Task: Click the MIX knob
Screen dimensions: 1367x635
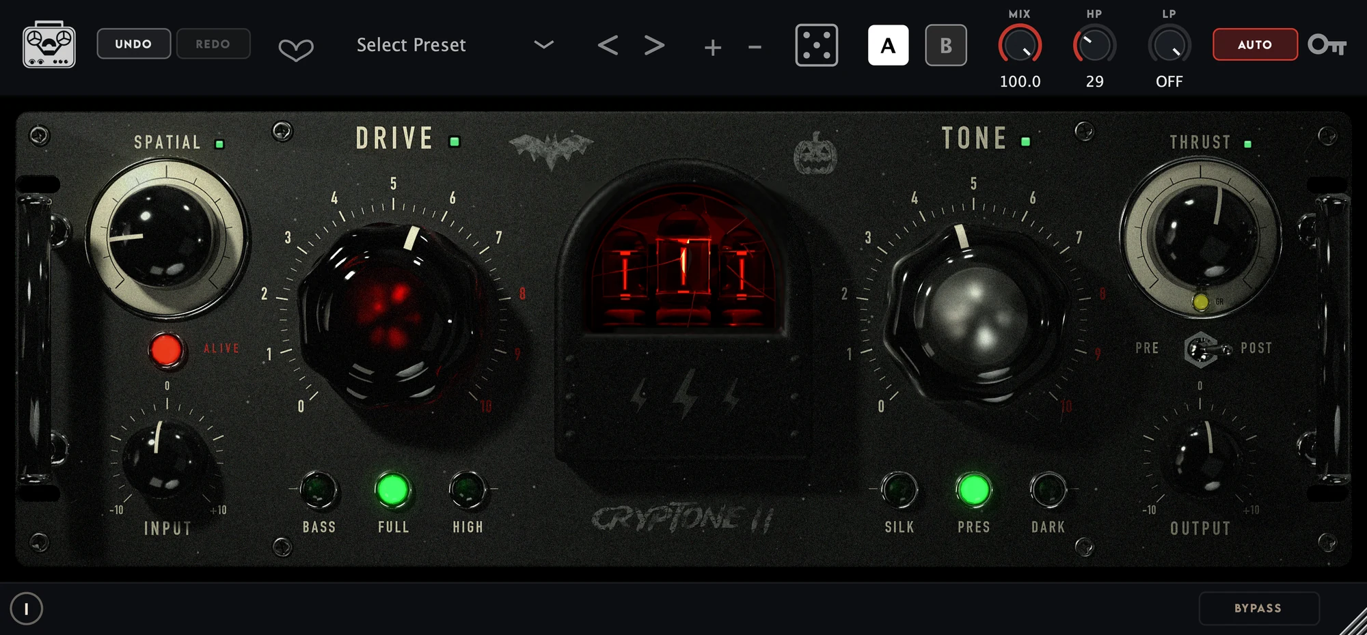Action: click(1020, 45)
